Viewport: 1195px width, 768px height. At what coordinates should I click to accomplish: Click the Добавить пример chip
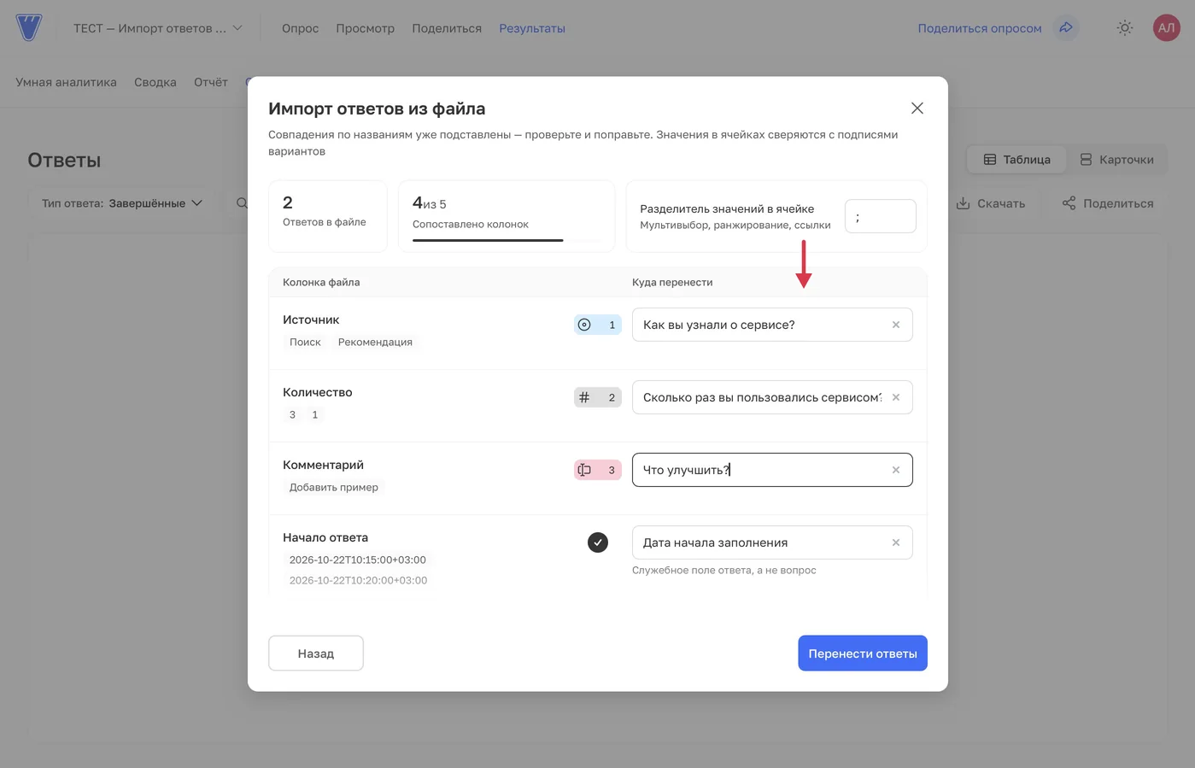click(x=334, y=487)
